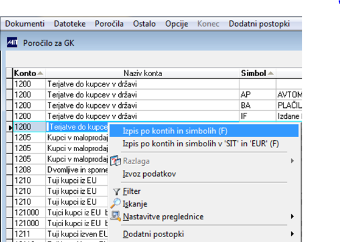Screen dimensions: 340x242
Task: Select symbol cell IF
Action: (x=258, y=116)
